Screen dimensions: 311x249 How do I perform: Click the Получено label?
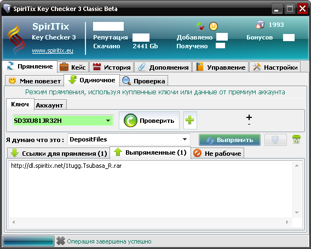[192, 46]
